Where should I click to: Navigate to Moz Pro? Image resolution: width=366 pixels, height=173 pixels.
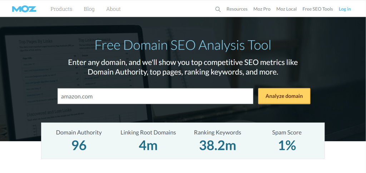(x=262, y=9)
